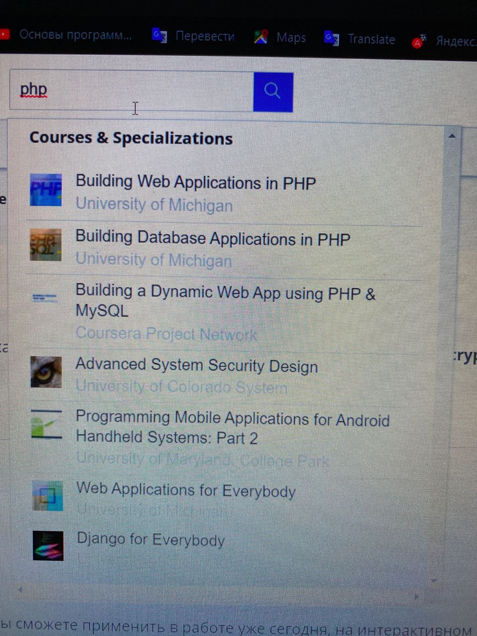Click the red Яндекс bookmark icon
The image size is (477, 636).
418,41
